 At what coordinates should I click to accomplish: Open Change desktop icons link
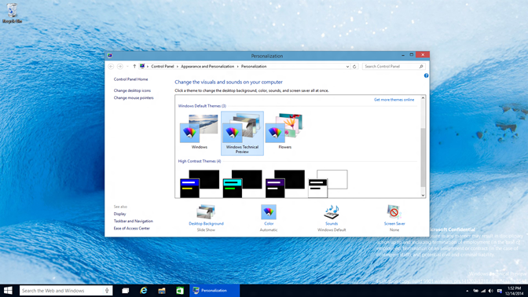(x=132, y=90)
